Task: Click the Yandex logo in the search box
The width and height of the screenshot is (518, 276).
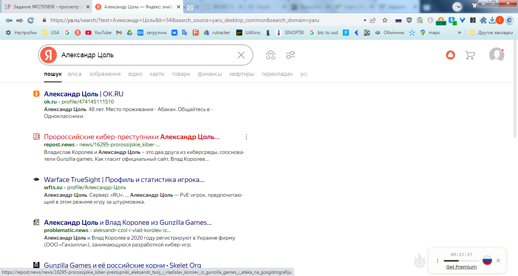Action: [48, 55]
